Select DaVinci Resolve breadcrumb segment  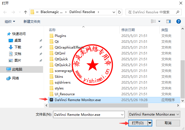pos(82,12)
